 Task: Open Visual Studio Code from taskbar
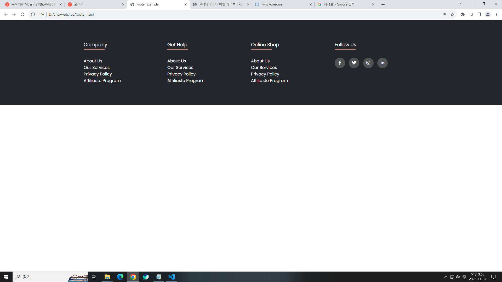pyautogui.click(x=172, y=277)
